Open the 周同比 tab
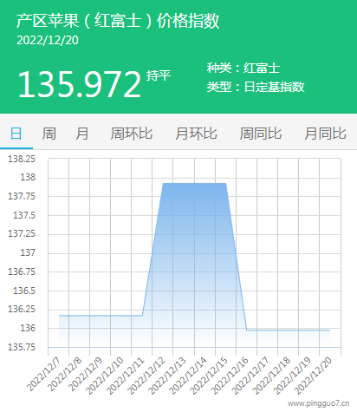Screen dimensions: 357x412 click(261, 134)
